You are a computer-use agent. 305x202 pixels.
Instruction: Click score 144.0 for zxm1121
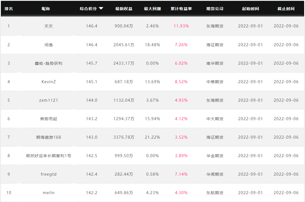point(92,100)
